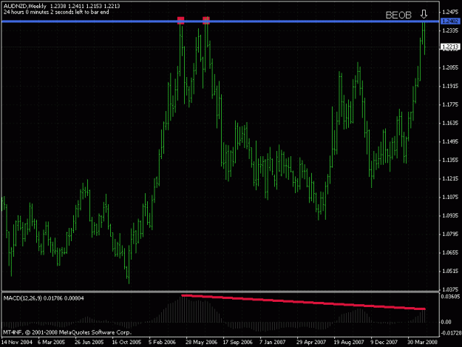Click the 26 Jun 2005 date label
The width and height of the screenshot is (462, 347).
click(x=89, y=342)
